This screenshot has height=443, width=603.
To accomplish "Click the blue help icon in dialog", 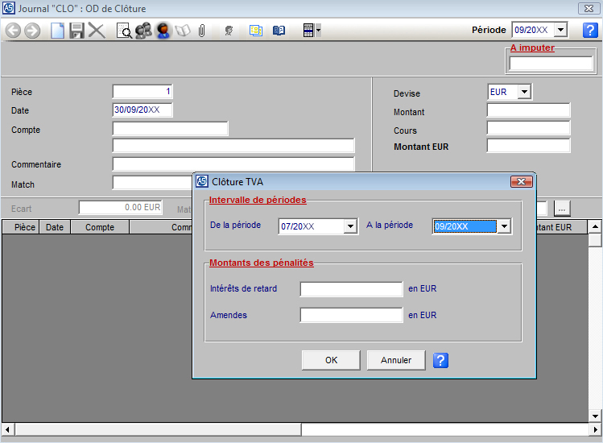I will point(440,360).
